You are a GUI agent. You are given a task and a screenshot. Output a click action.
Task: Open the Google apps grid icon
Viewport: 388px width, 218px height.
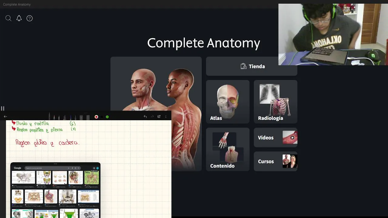coord(94,168)
